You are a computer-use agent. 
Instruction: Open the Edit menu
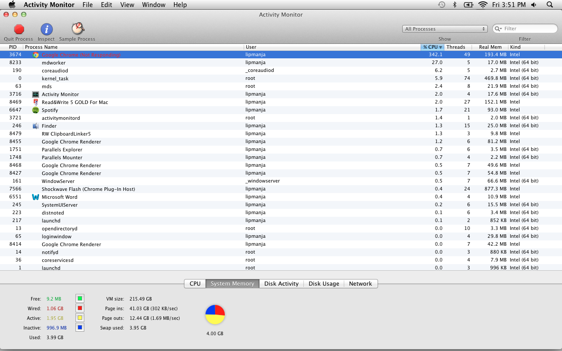pos(106,4)
